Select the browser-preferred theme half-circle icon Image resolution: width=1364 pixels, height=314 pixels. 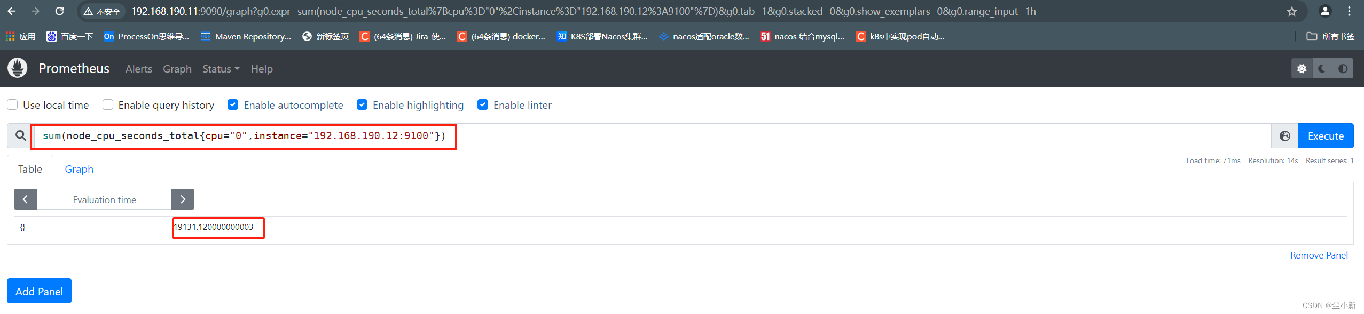[1343, 68]
